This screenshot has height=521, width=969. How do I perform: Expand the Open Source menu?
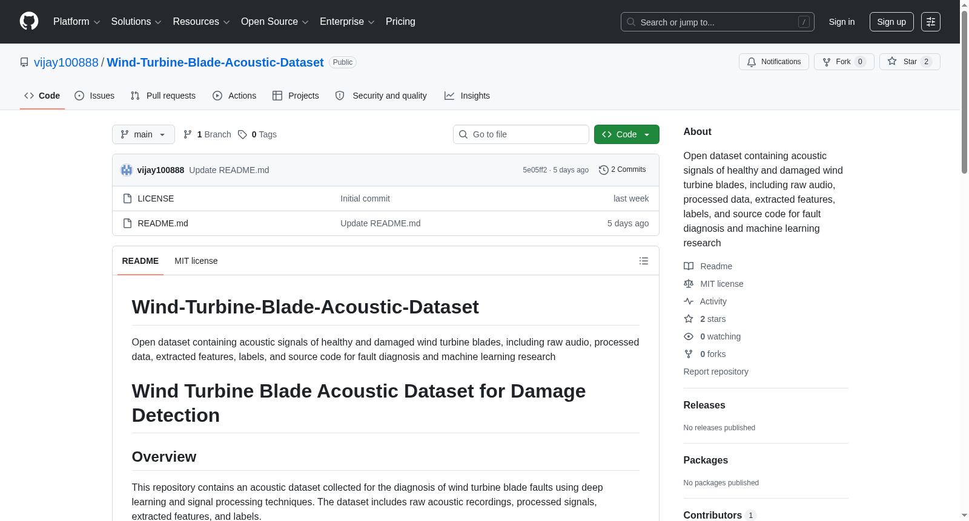click(x=275, y=22)
